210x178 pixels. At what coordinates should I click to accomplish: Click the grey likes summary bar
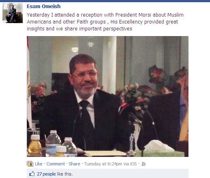pos(108,174)
